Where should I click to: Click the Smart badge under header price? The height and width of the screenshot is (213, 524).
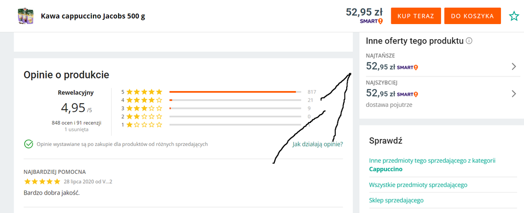pyautogui.click(x=371, y=21)
